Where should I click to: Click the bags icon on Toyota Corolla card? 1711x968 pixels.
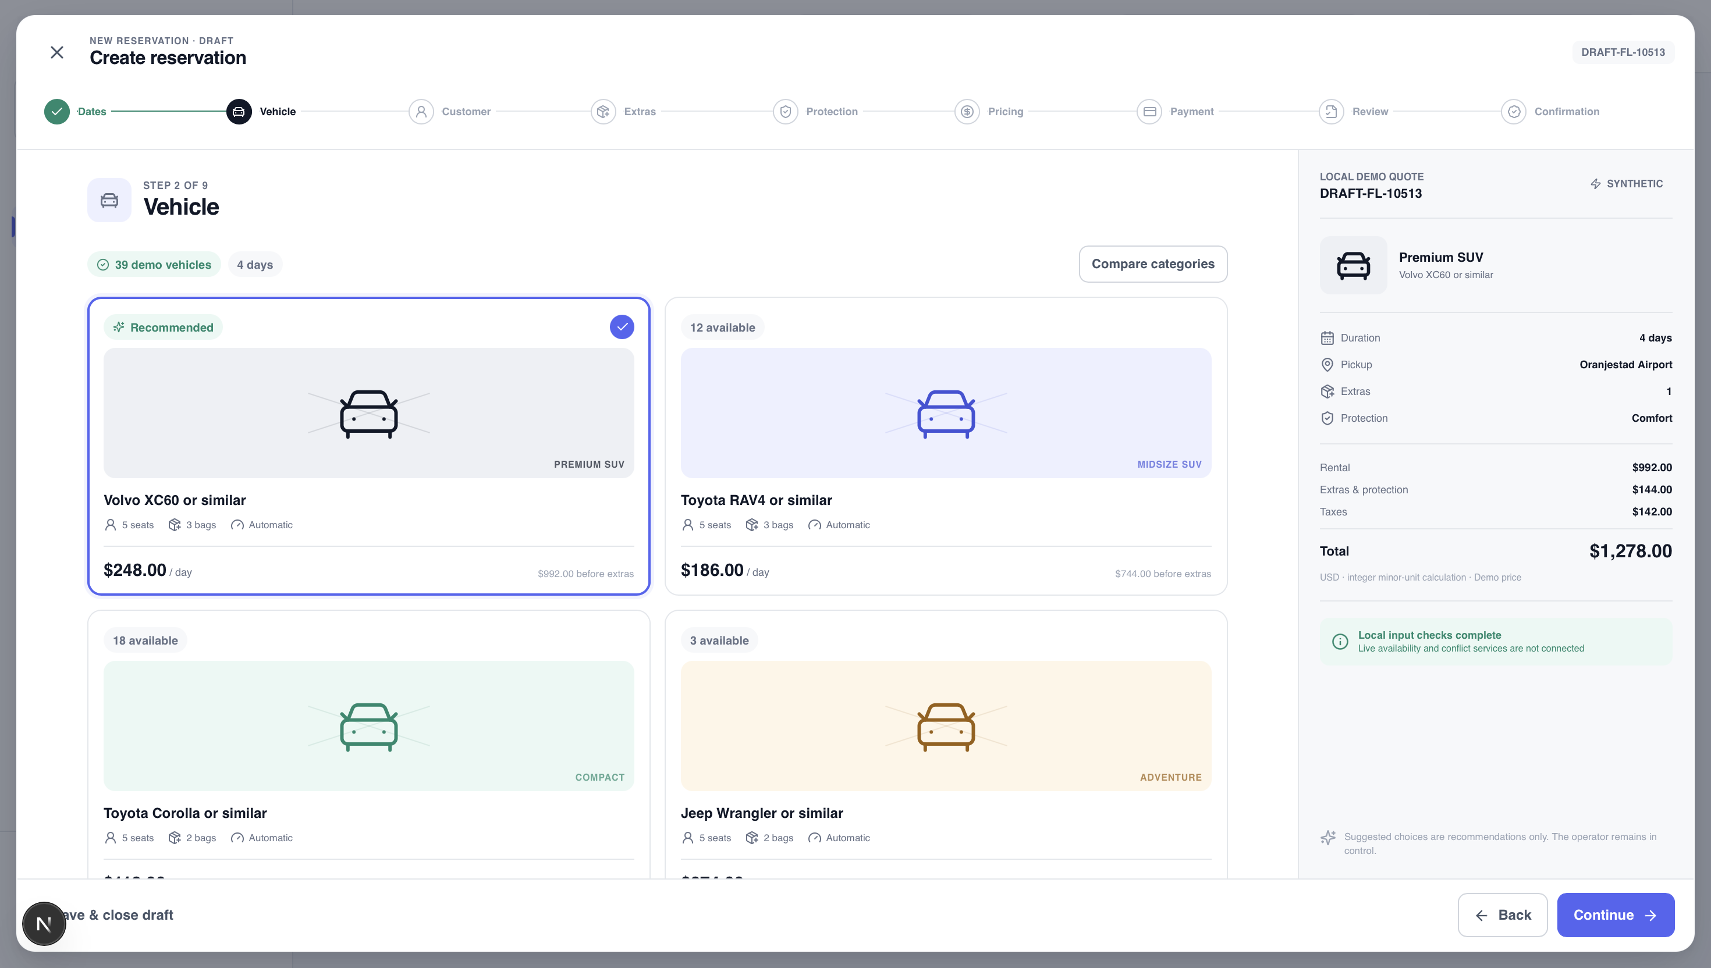click(x=174, y=838)
